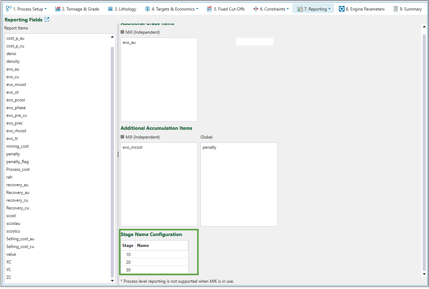
Task: Click the Lithology tab icon
Action: pos(110,9)
